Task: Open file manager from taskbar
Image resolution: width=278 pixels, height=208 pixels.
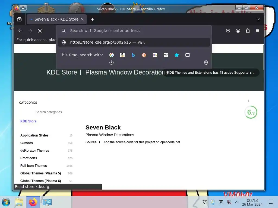Action: (x=19, y=202)
